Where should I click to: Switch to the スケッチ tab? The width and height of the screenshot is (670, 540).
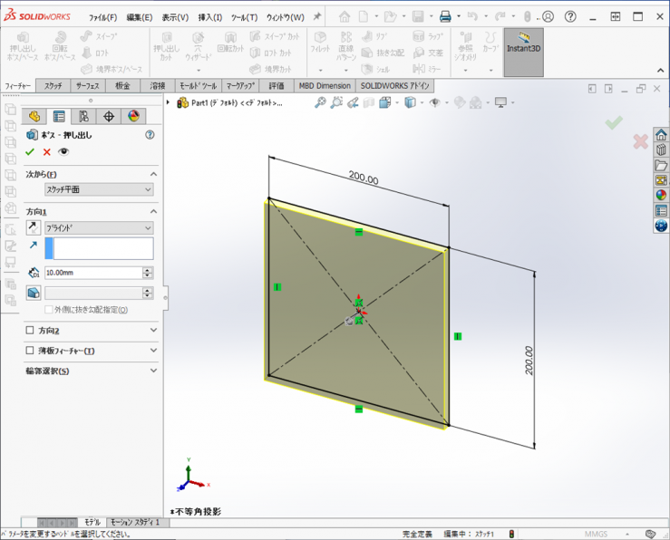pos(53,85)
